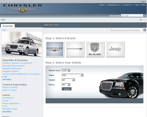The height and width of the screenshot is (117, 147).
Task: Open Backup/Driving Assistance category
Action: (14, 66)
